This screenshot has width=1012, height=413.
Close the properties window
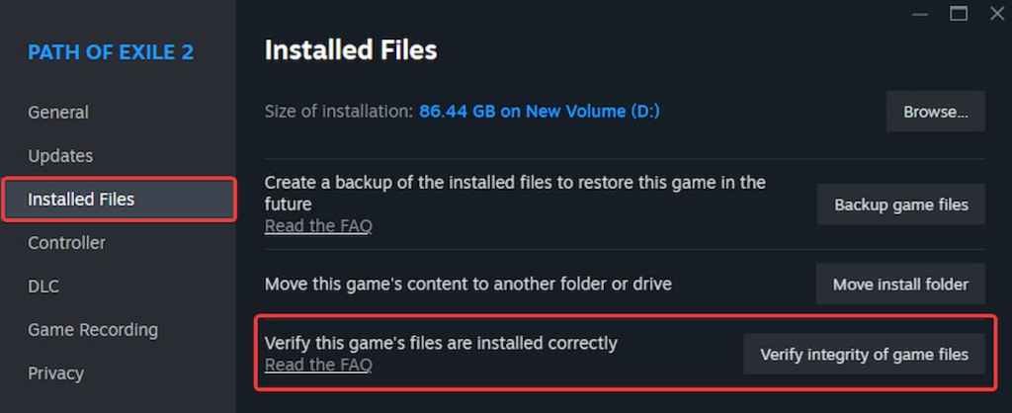click(996, 13)
